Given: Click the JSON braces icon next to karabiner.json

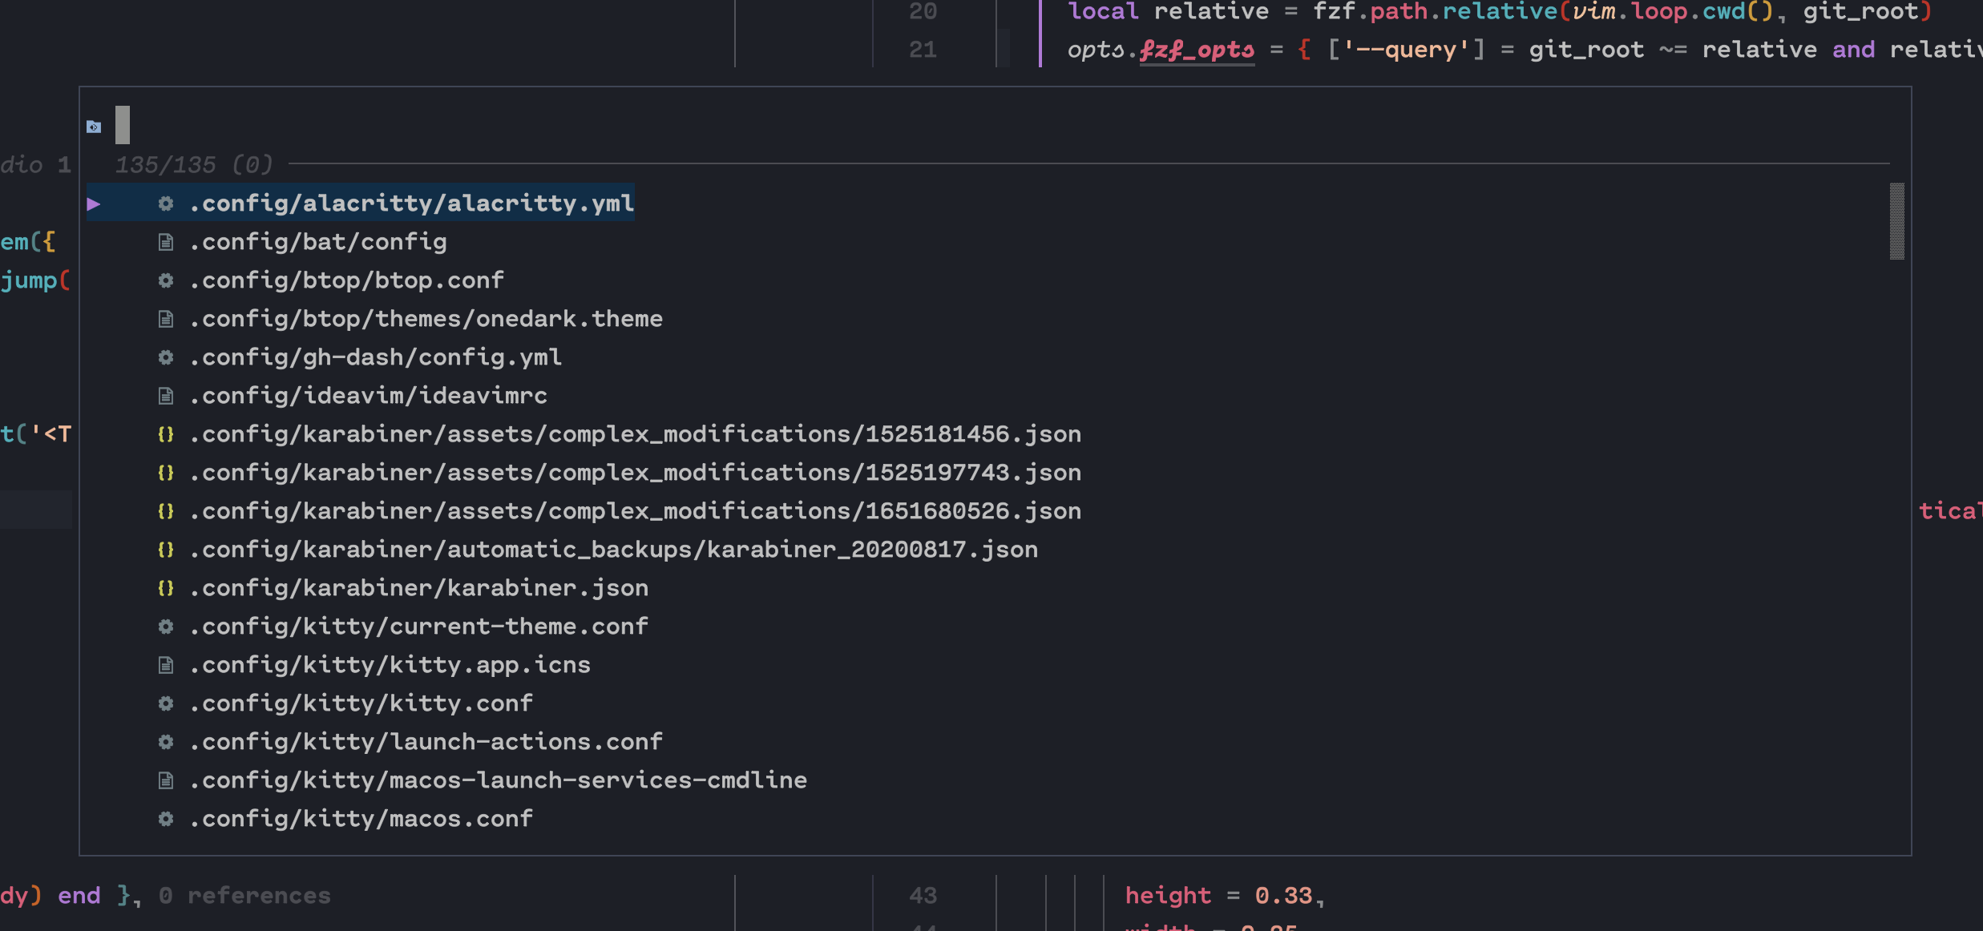Looking at the screenshot, I should (x=166, y=587).
